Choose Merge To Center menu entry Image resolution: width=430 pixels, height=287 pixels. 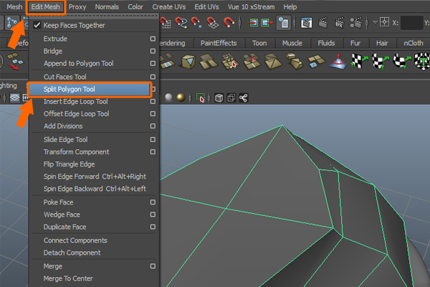pos(68,278)
